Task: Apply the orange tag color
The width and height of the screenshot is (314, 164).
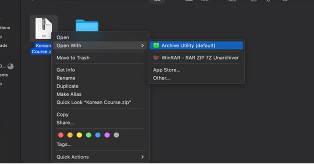Action: (x=70, y=135)
